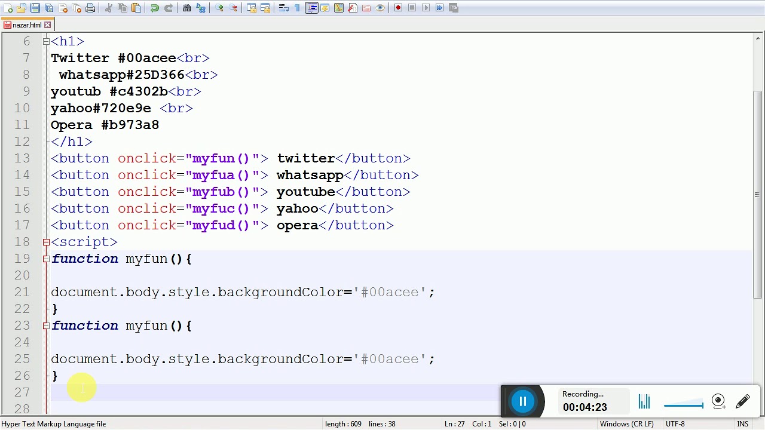Collapse the function on line 19
765x430 pixels.
tap(46, 259)
